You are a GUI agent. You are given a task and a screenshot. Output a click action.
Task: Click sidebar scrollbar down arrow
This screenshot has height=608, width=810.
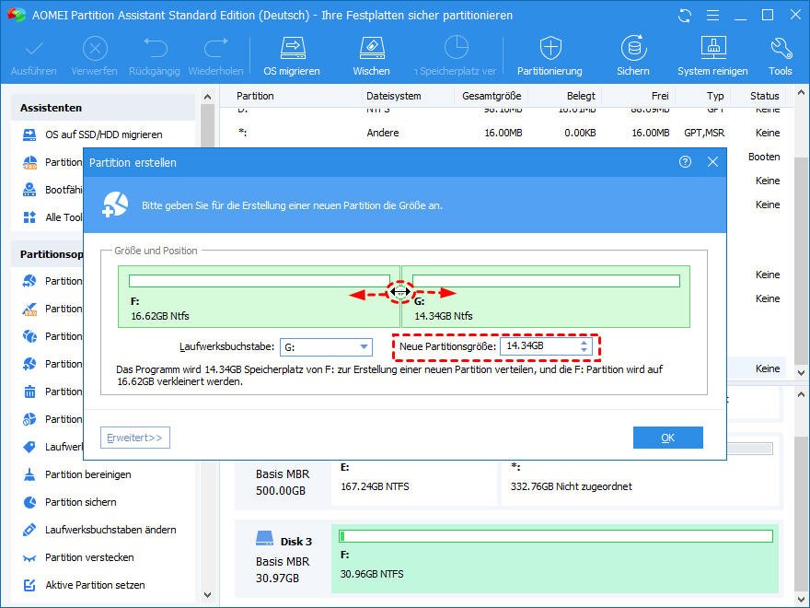point(208,596)
